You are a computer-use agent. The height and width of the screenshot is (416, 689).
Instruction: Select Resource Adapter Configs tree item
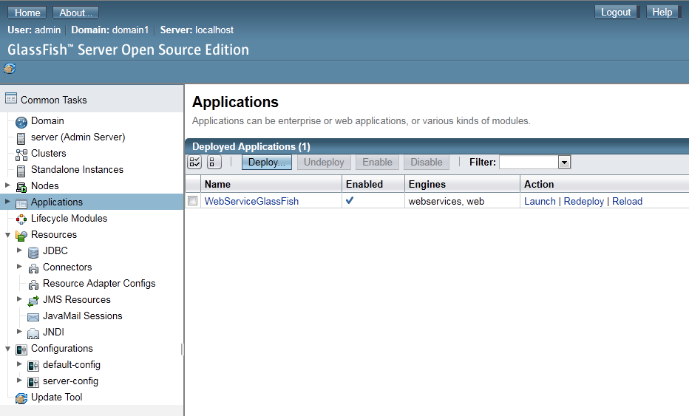99,283
